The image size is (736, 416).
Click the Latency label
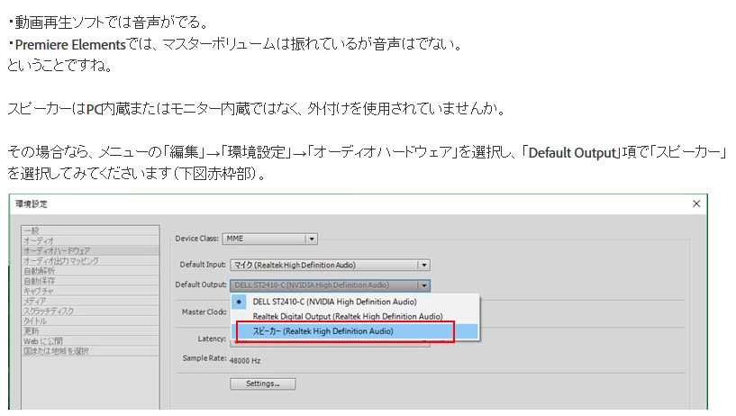tap(211, 339)
